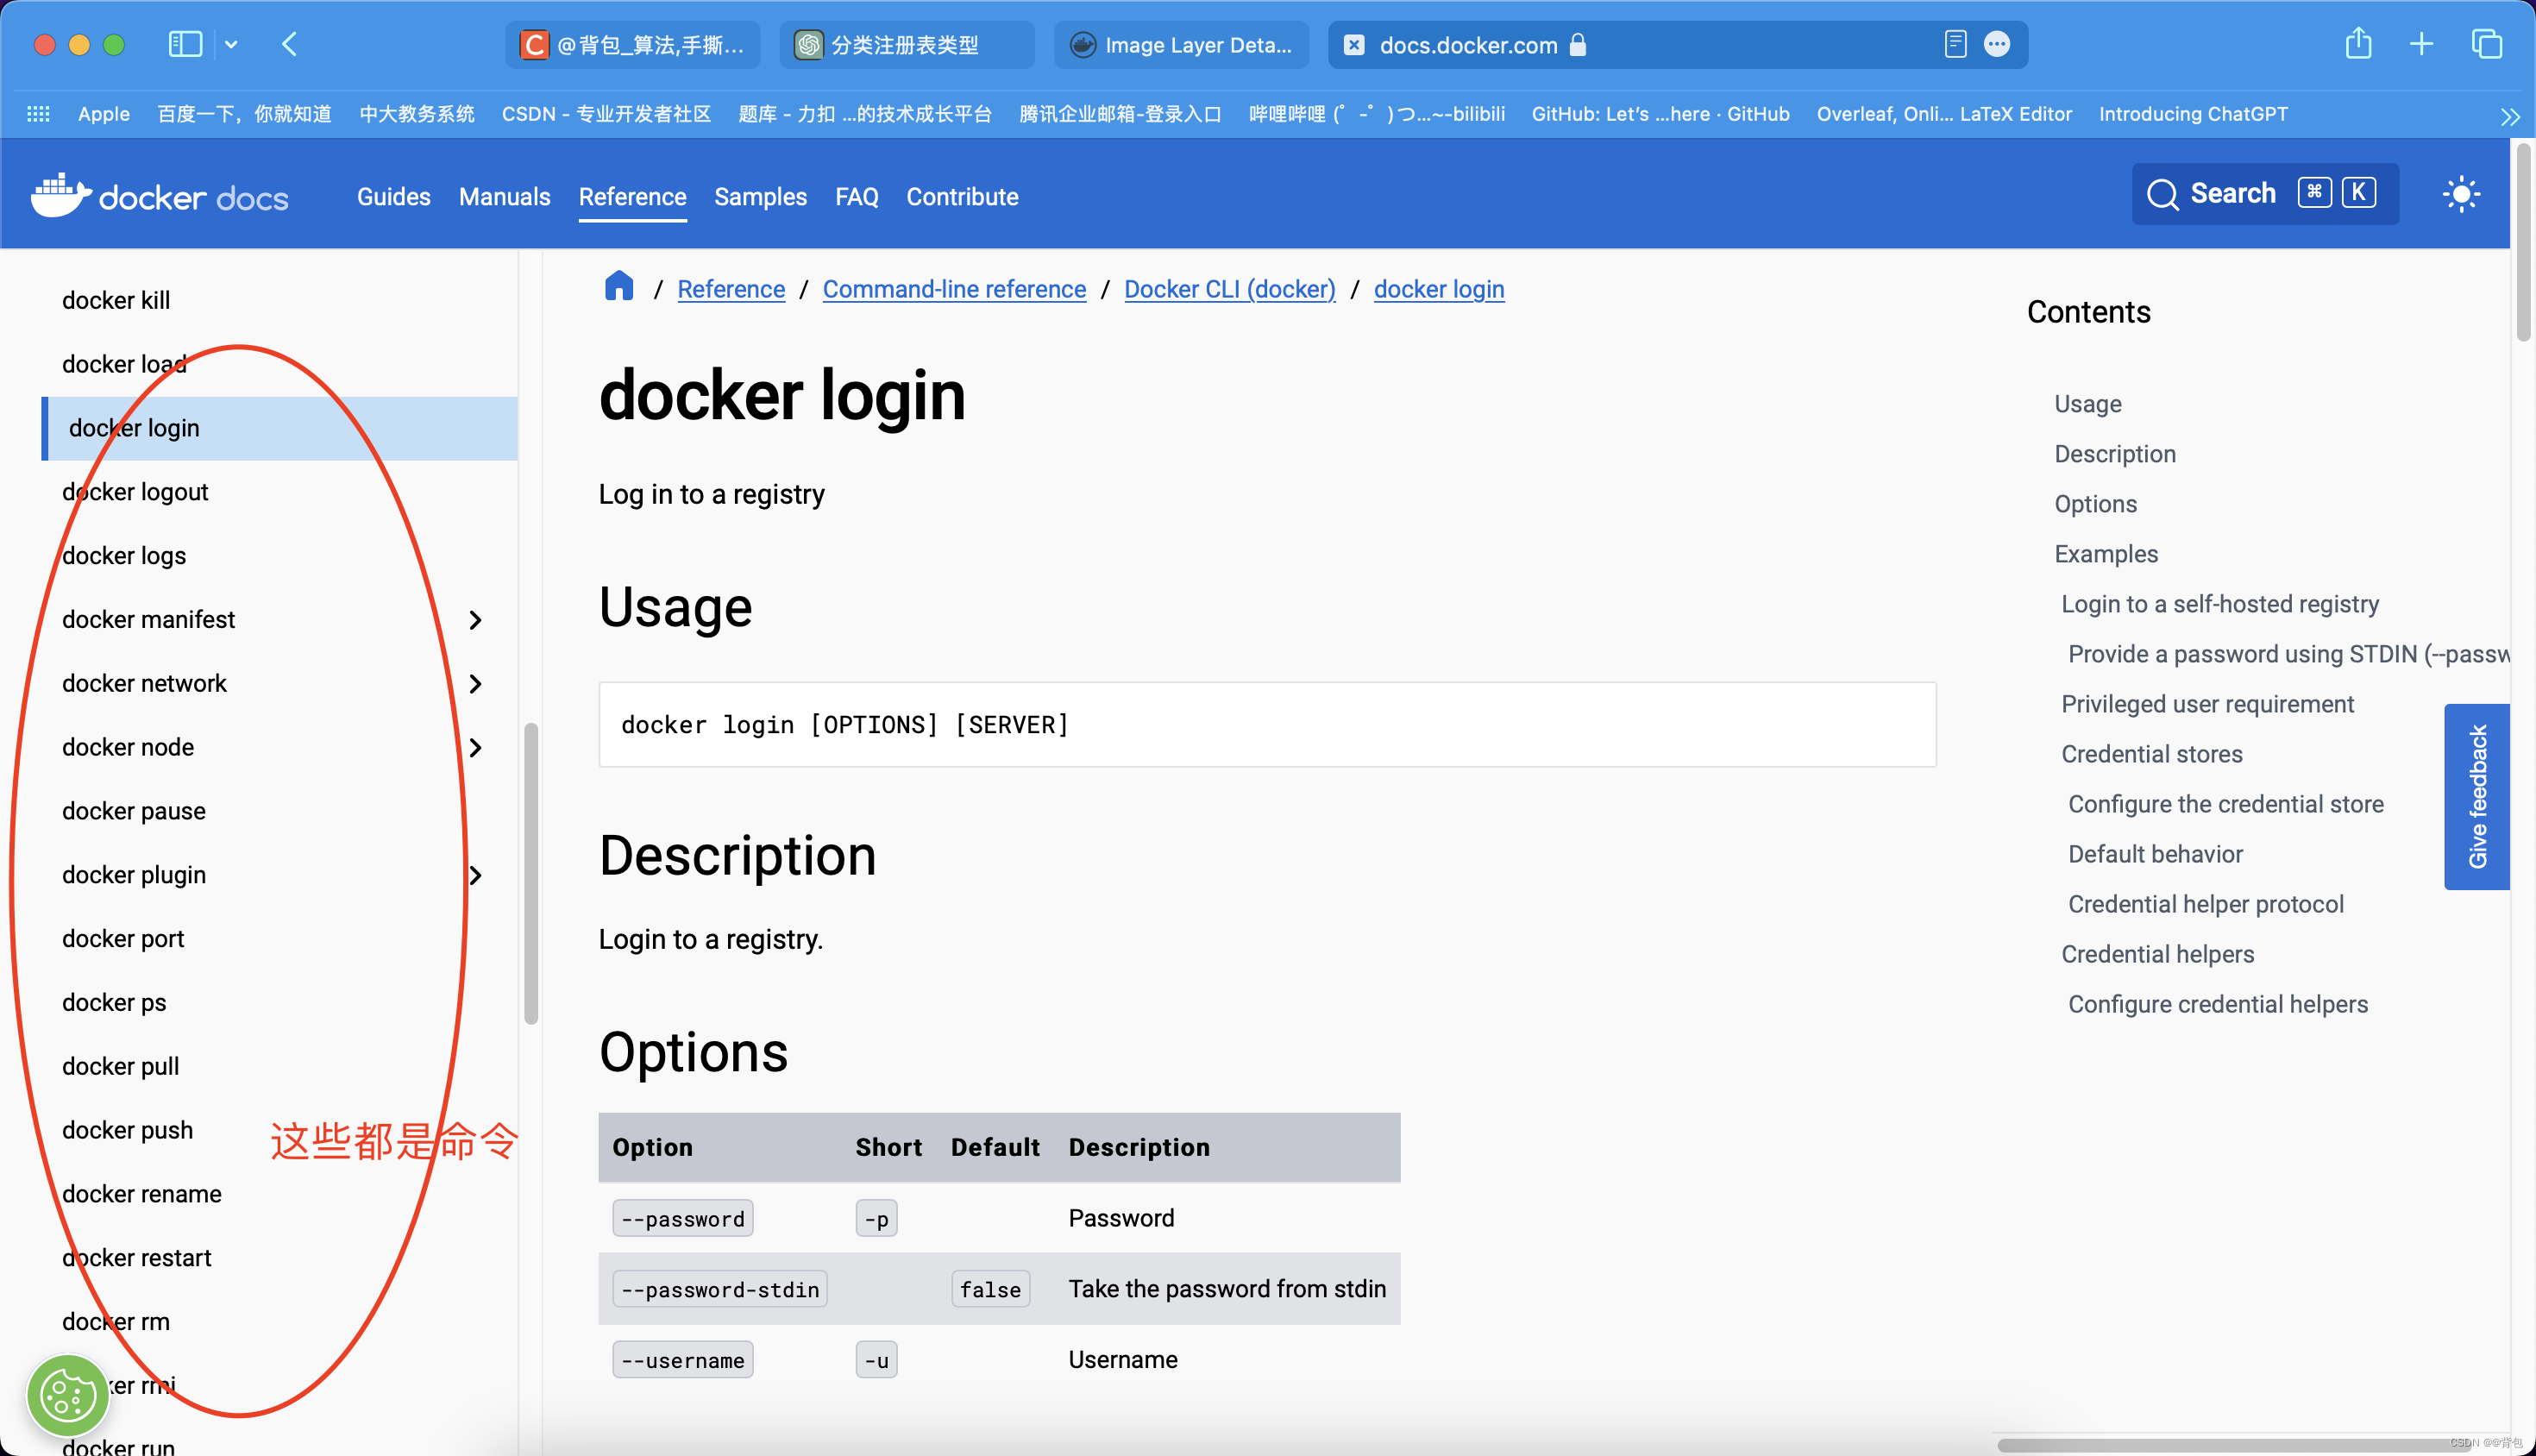Click the docker login usage code block

[1266, 725]
